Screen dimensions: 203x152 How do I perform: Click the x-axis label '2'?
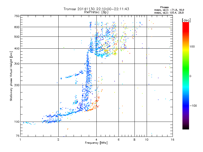pyautogui.click(x=58, y=140)
